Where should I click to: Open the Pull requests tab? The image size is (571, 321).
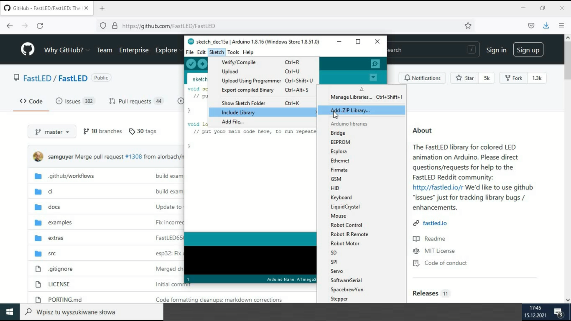tap(136, 101)
